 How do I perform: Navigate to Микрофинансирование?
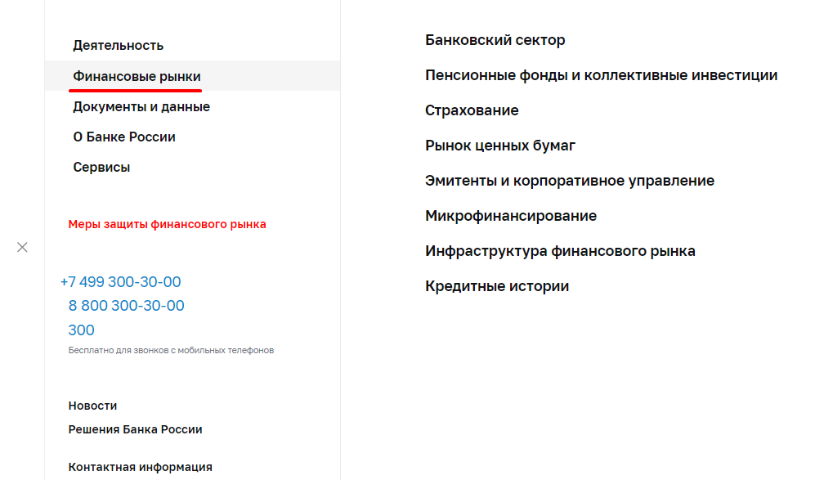tap(511, 216)
